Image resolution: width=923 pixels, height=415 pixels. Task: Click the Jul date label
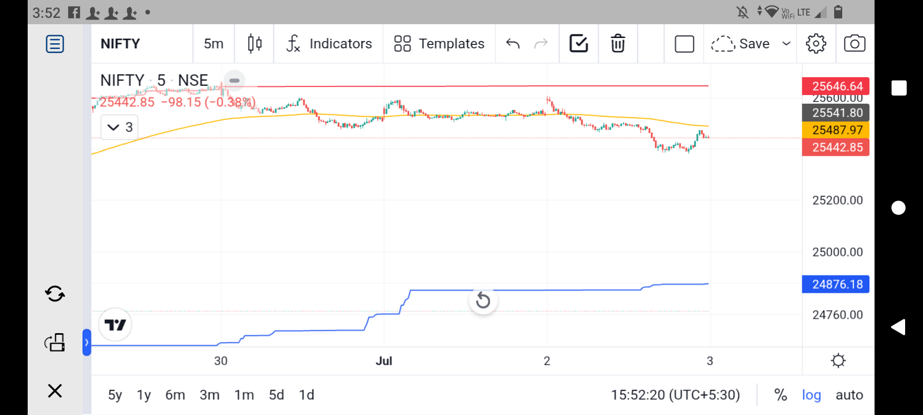click(x=384, y=361)
